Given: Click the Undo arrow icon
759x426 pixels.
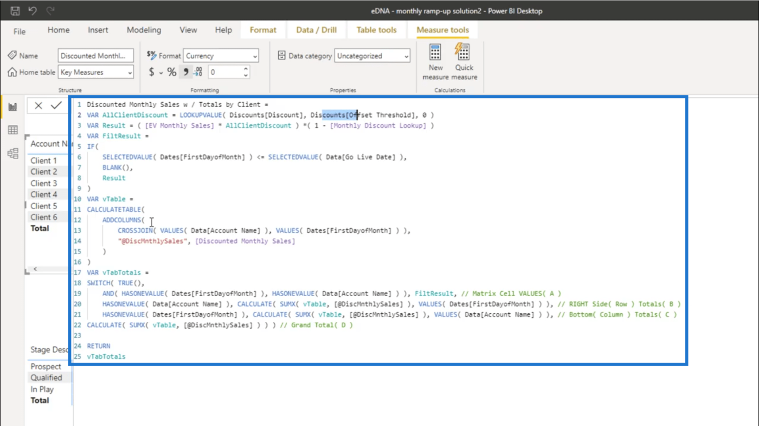Looking at the screenshot, I should coord(33,10).
